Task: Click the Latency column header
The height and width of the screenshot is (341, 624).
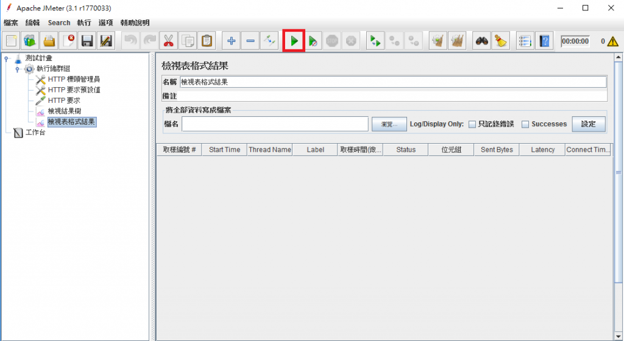Action: click(542, 150)
